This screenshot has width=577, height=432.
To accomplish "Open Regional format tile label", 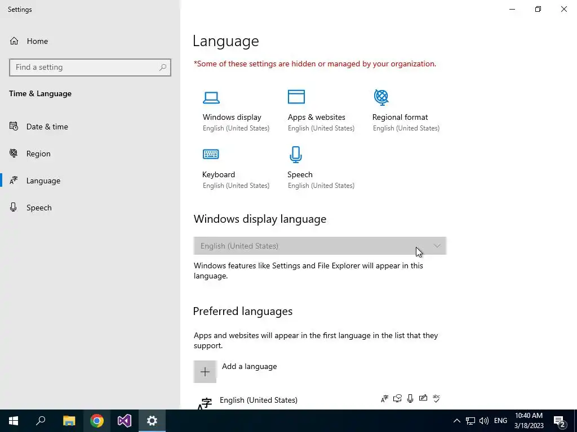I will pos(400,117).
